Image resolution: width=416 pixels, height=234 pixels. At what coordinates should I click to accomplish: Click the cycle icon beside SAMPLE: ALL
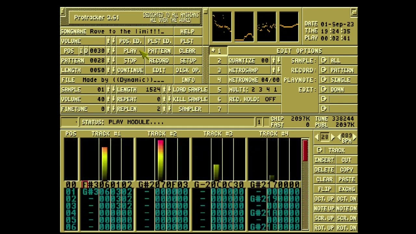(324, 60)
